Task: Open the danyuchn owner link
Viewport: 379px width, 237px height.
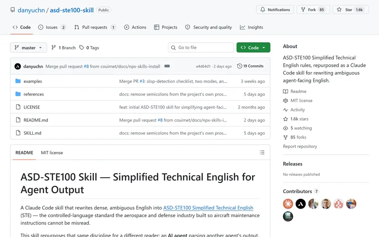Action: [31, 10]
